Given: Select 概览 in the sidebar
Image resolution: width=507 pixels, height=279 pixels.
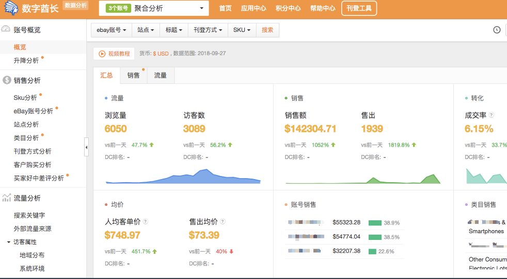Looking at the screenshot, I should [20, 47].
